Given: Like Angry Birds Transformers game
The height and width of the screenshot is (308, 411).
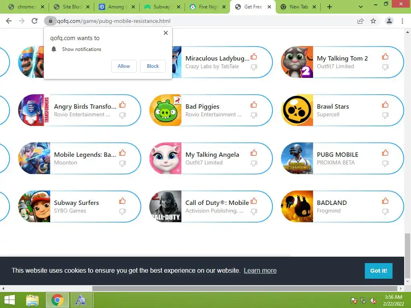Looking at the screenshot, I should 122,105.
